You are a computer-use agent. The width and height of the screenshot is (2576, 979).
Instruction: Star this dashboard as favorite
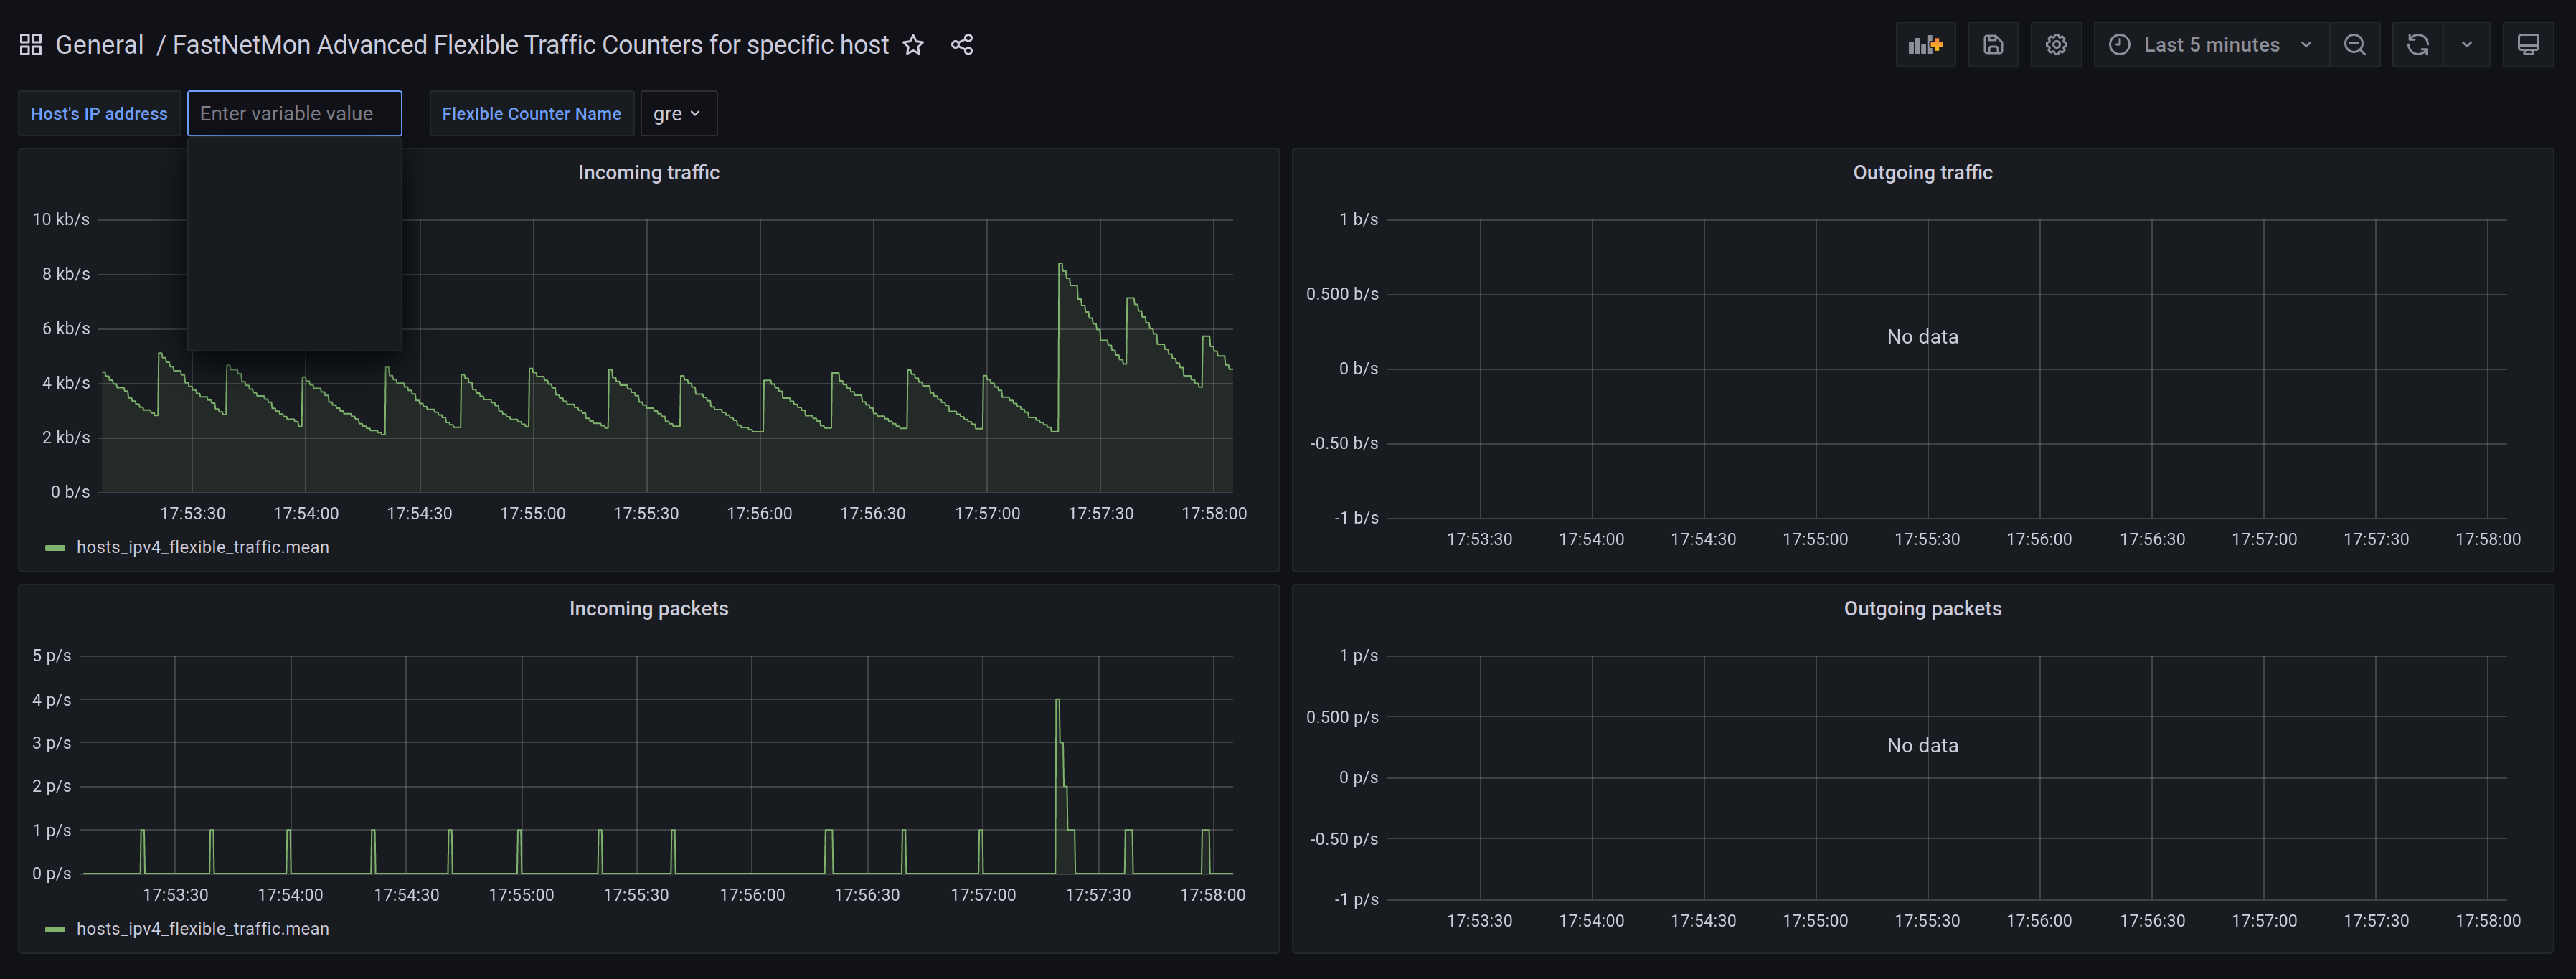[x=913, y=45]
